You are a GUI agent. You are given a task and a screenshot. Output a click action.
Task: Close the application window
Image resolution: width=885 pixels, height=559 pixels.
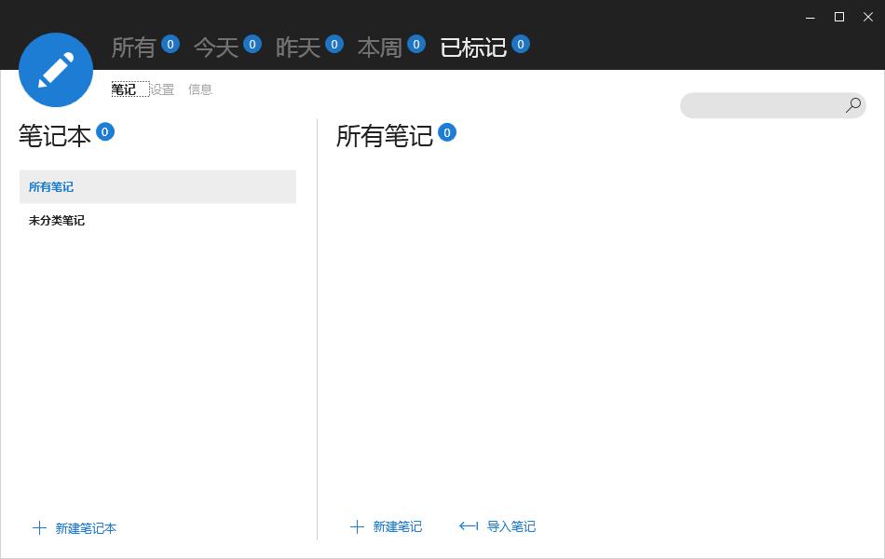[x=868, y=17]
